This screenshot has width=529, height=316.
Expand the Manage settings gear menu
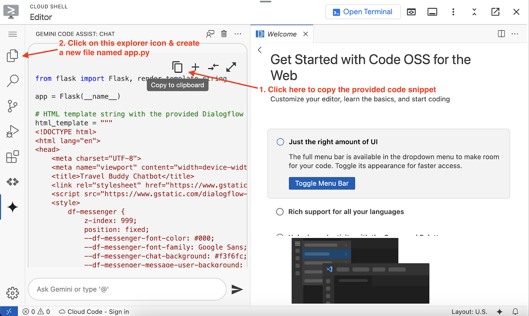click(x=13, y=293)
